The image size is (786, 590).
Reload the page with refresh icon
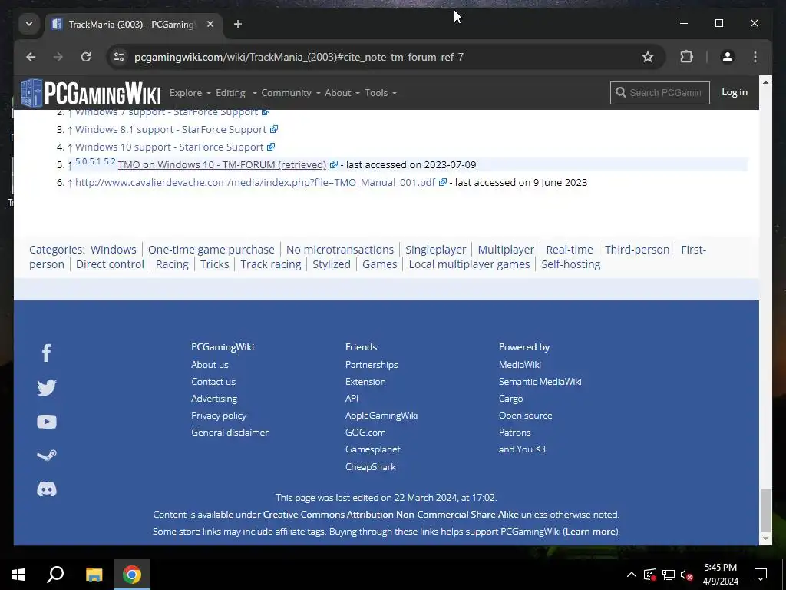coord(86,57)
